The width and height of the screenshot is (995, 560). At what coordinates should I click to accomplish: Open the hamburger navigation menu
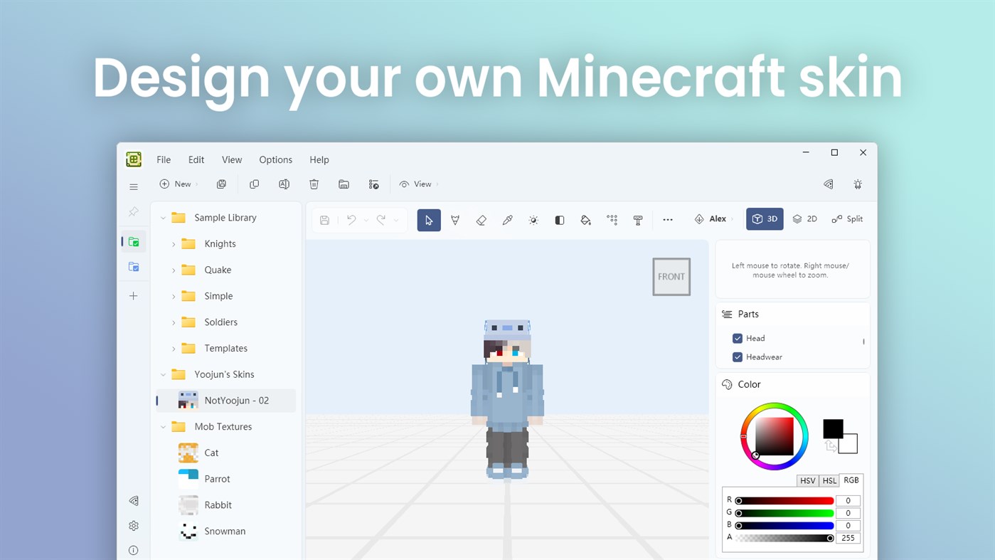point(134,186)
